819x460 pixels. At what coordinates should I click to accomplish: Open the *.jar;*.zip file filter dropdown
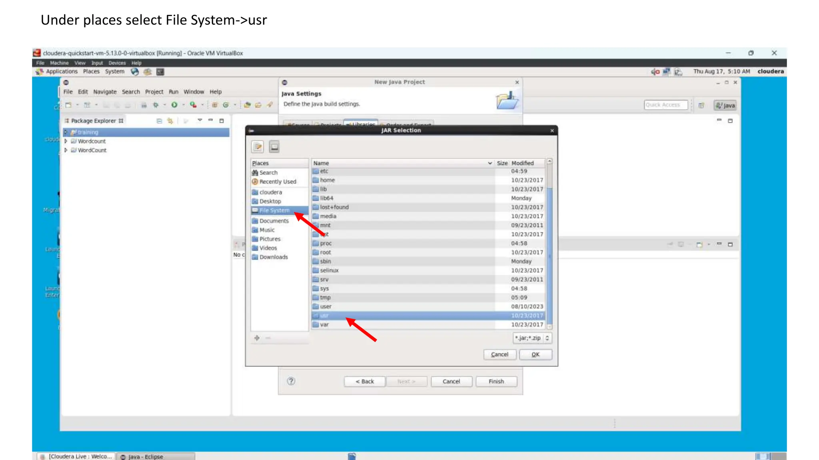(x=532, y=338)
